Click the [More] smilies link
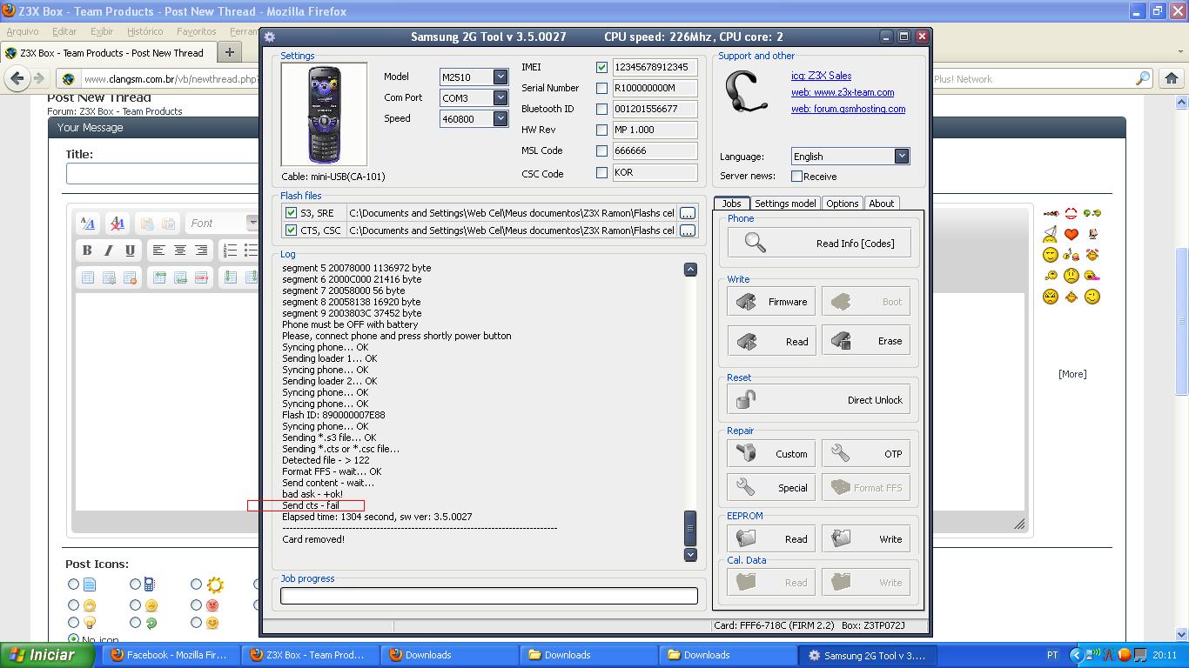Image resolution: width=1189 pixels, height=668 pixels. click(1072, 374)
